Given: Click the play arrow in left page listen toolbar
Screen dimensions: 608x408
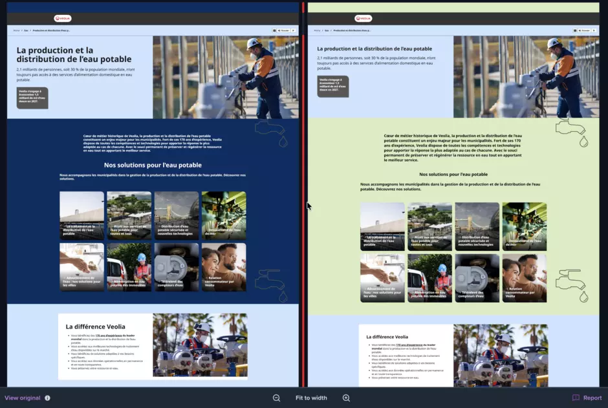Looking at the screenshot, I should click(294, 30).
